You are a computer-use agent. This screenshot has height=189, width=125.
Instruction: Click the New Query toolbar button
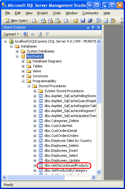coord(16,20)
